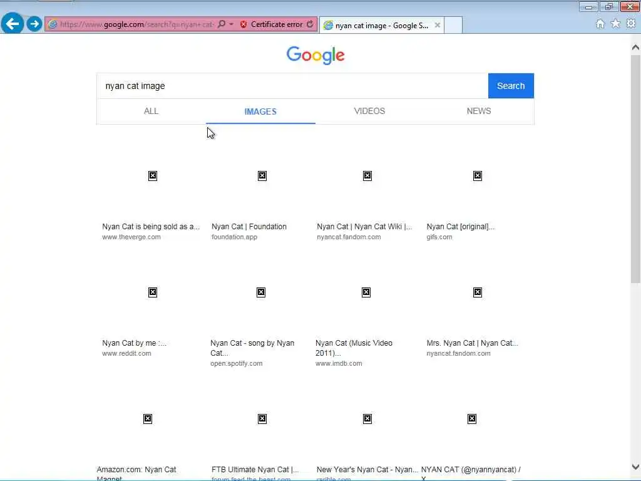The width and height of the screenshot is (641, 481).
Task: Click the magnifier search icon in address bar
Action: click(x=221, y=24)
